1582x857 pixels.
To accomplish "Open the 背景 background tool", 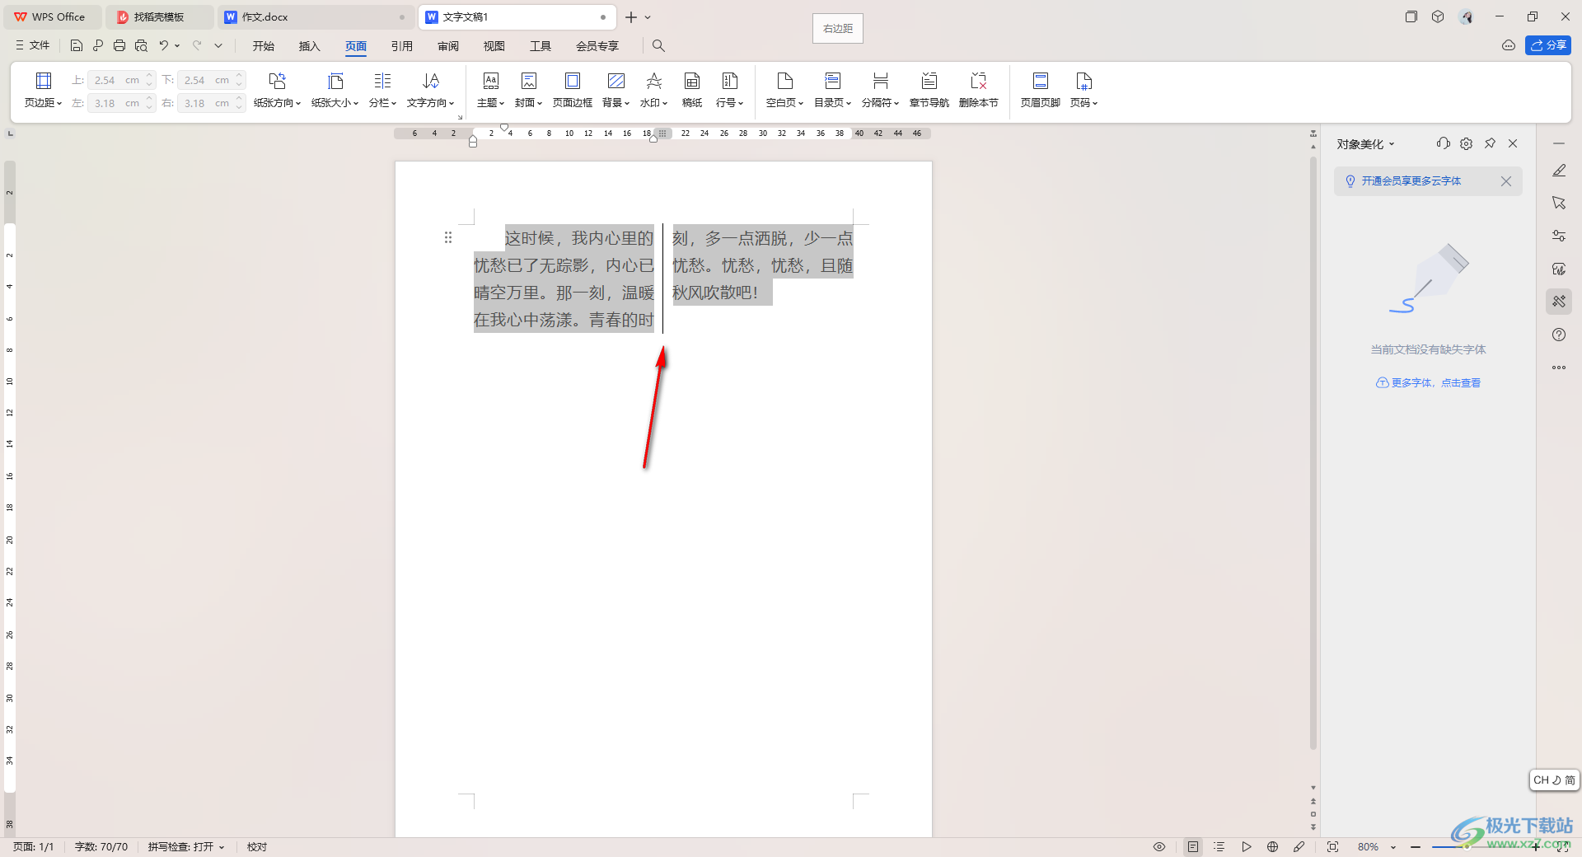I will click(615, 90).
